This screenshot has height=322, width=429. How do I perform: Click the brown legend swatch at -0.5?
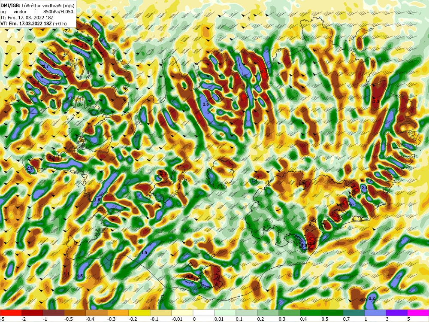coord(75,313)
